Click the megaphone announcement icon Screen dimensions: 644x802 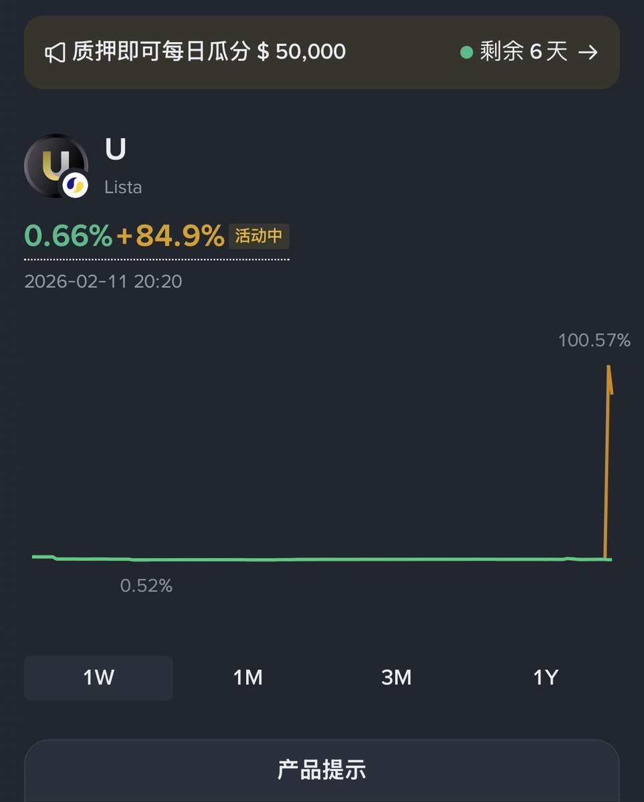(x=55, y=52)
